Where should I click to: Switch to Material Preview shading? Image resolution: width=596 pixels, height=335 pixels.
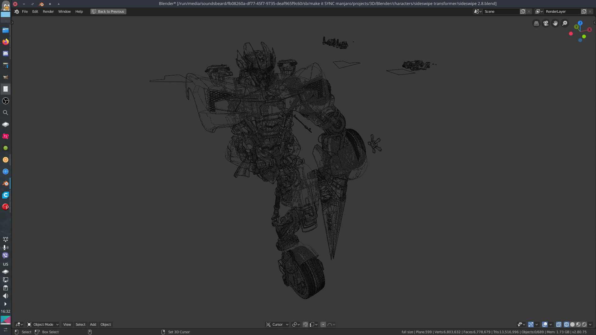(x=578, y=324)
